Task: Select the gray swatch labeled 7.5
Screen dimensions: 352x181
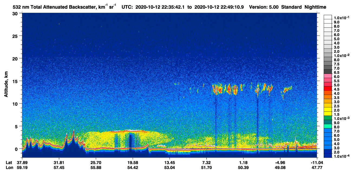Action: coord(328,63)
